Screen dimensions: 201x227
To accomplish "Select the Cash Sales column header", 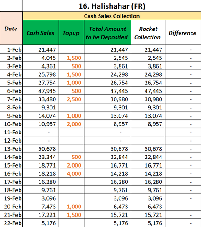I will (x=40, y=33).
